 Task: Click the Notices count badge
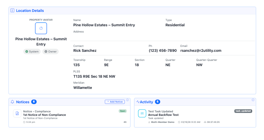click(x=34, y=102)
